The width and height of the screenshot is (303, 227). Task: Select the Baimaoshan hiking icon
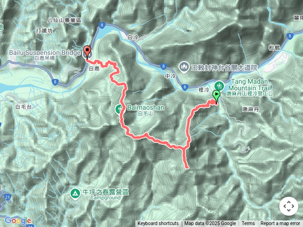click(x=119, y=109)
